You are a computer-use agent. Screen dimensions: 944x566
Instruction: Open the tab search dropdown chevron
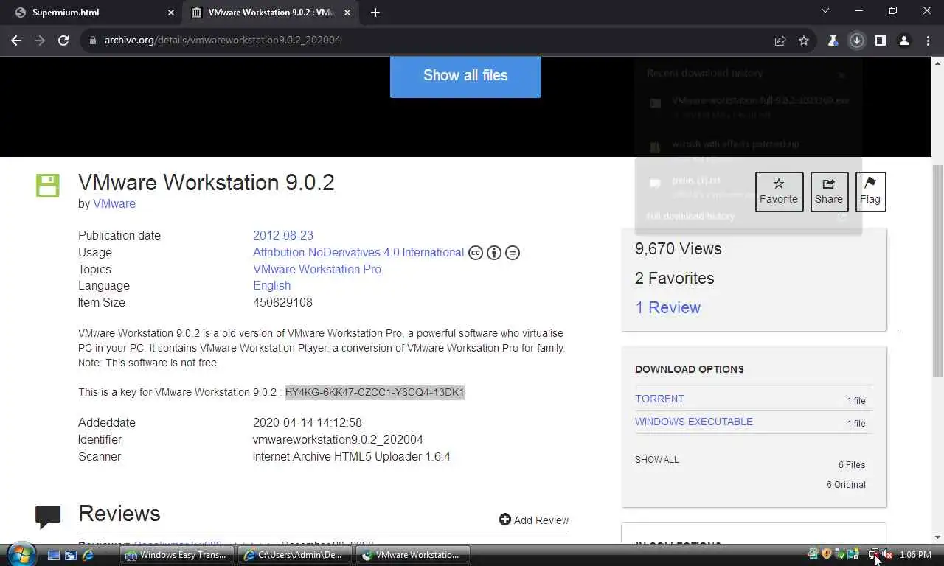pyautogui.click(x=825, y=11)
